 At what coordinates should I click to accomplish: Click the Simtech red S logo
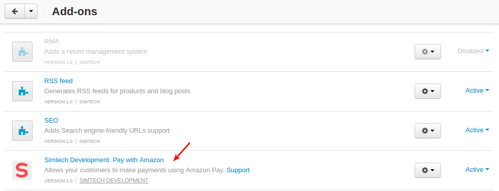pos(22,170)
